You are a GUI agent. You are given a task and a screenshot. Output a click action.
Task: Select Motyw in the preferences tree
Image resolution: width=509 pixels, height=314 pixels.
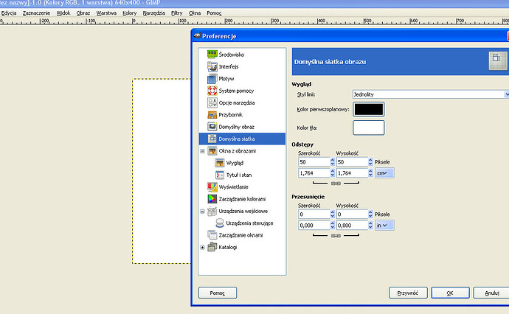(x=226, y=78)
